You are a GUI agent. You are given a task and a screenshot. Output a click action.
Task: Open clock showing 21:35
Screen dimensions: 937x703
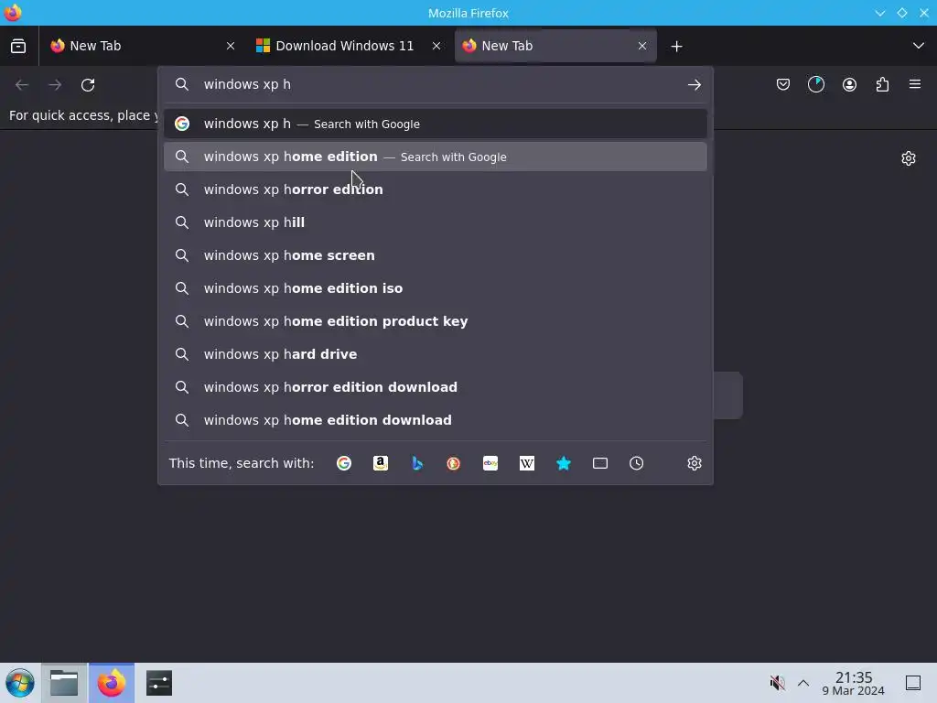[x=854, y=683]
